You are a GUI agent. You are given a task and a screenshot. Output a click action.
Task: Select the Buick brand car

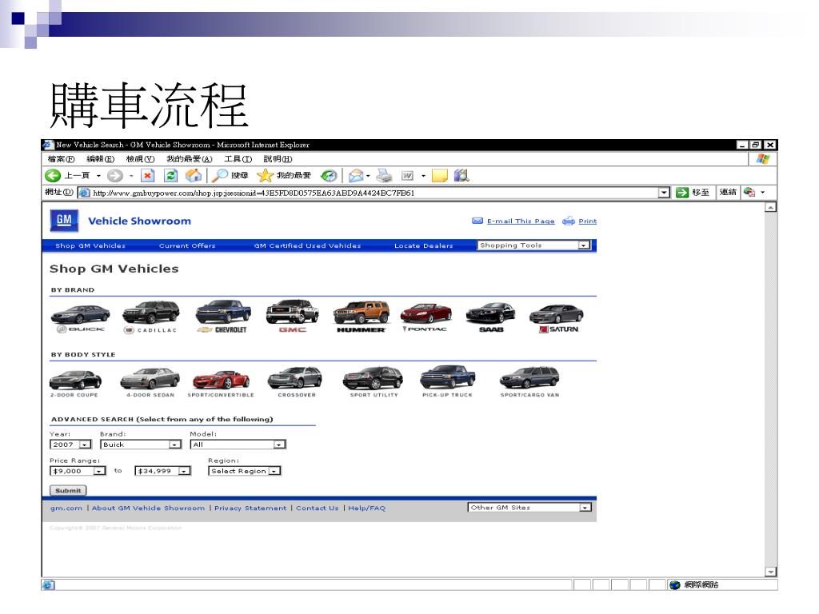(81, 317)
